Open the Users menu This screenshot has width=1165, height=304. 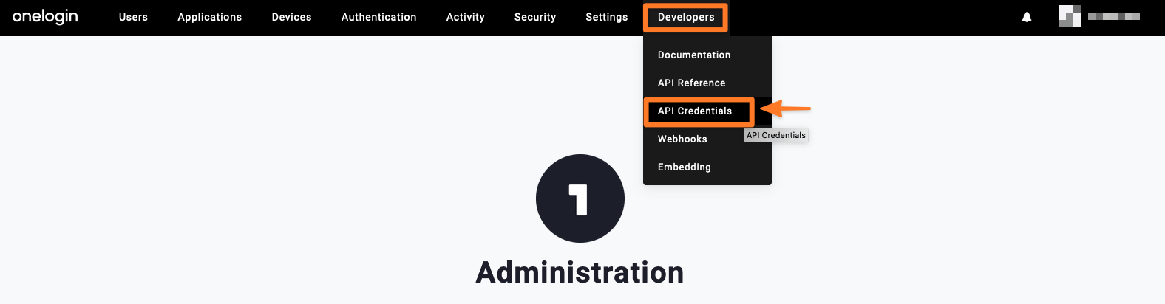[133, 17]
